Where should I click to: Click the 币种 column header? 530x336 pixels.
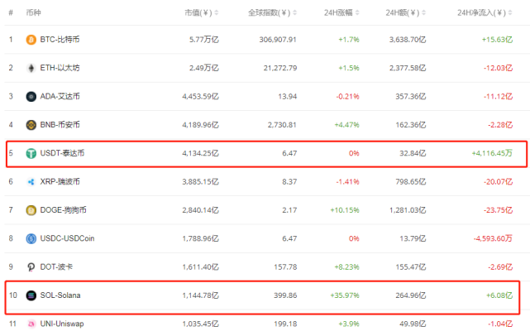point(33,13)
